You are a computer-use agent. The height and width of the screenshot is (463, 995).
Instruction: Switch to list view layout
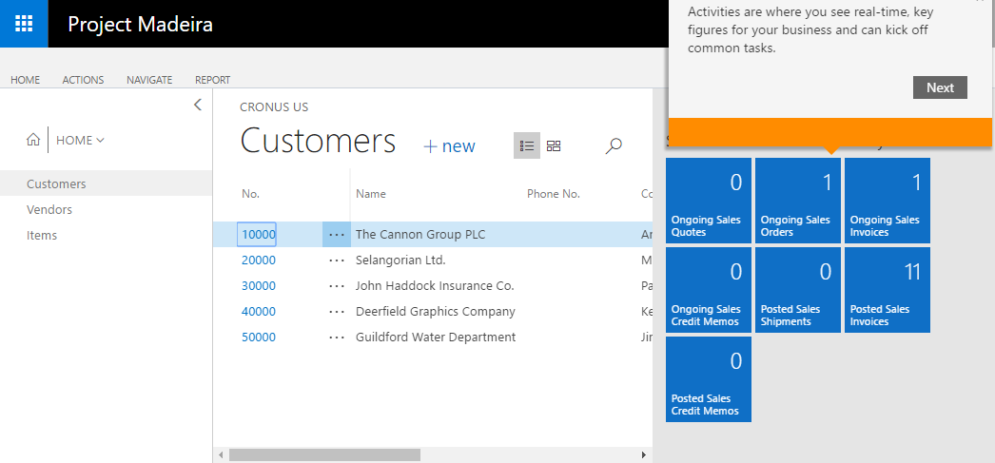tap(527, 145)
